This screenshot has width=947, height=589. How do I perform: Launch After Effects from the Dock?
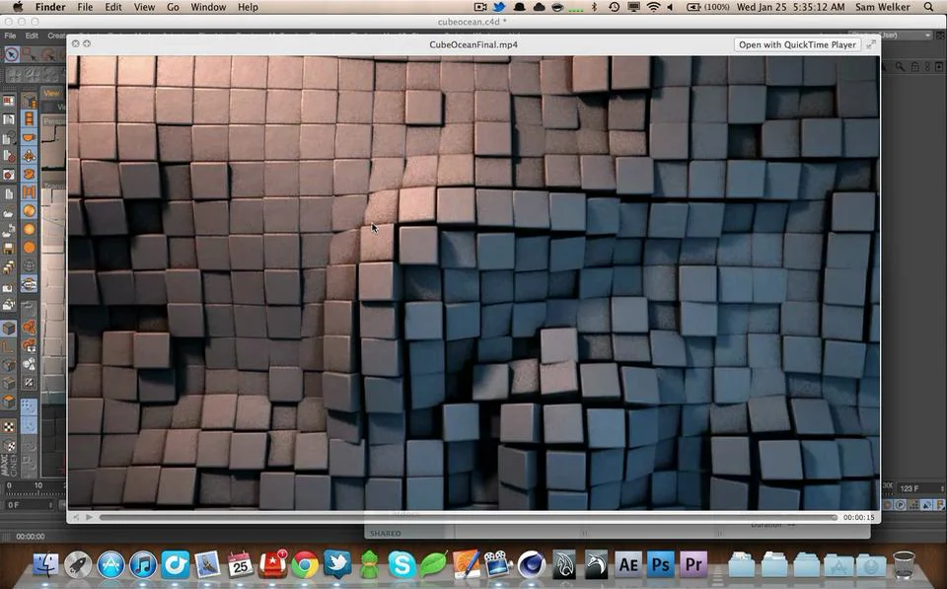(628, 565)
